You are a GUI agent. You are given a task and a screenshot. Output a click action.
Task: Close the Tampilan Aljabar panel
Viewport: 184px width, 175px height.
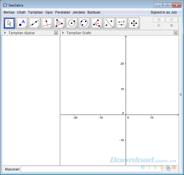coord(56,33)
